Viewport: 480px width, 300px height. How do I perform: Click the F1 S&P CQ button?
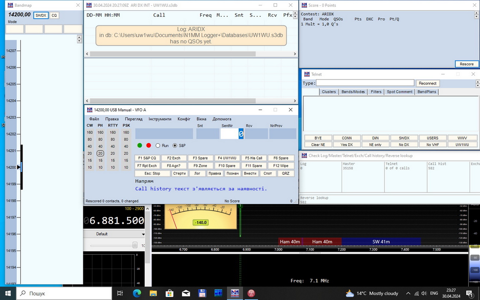pyautogui.click(x=147, y=158)
